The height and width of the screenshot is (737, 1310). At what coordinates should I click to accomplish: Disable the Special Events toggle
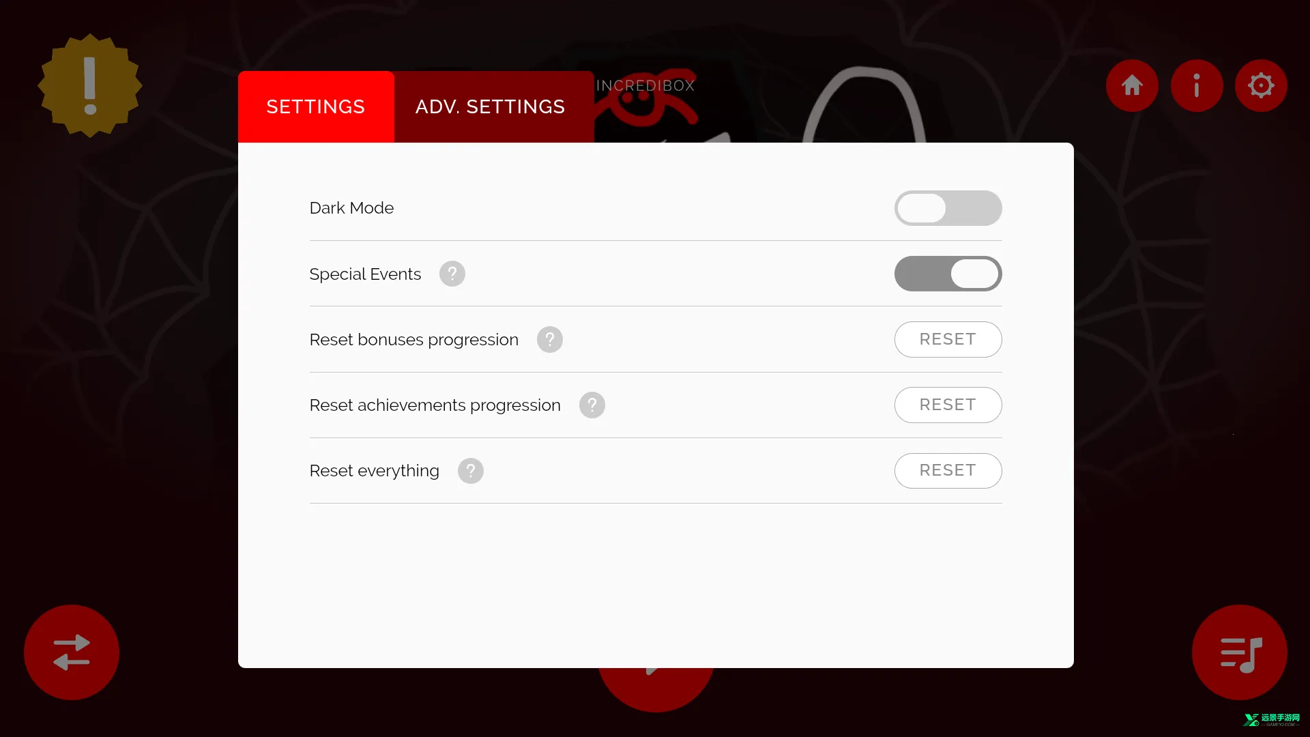pos(948,274)
